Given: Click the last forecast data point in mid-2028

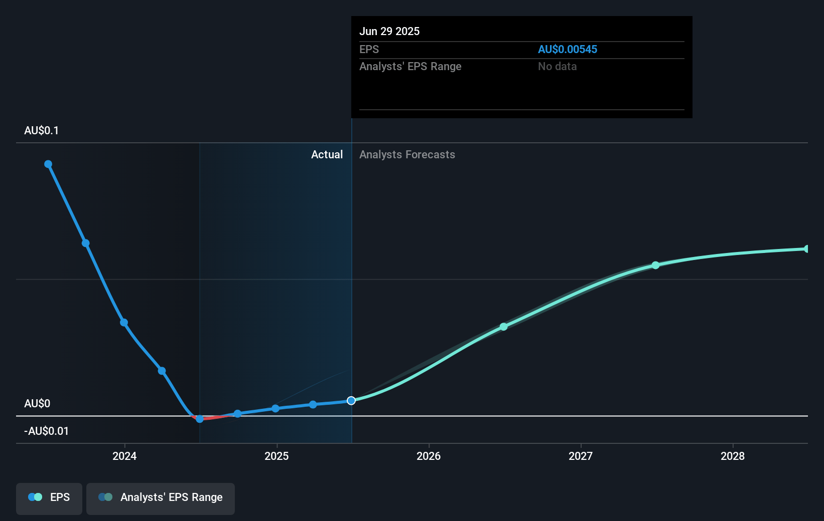Looking at the screenshot, I should pyautogui.click(x=806, y=249).
